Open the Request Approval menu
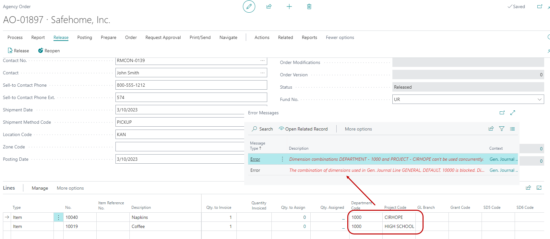The width and height of the screenshot is (550, 239). [163, 37]
